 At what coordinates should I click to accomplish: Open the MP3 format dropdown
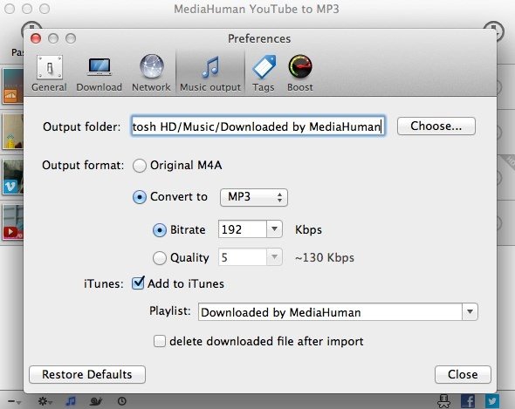pyautogui.click(x=253, y=197)
